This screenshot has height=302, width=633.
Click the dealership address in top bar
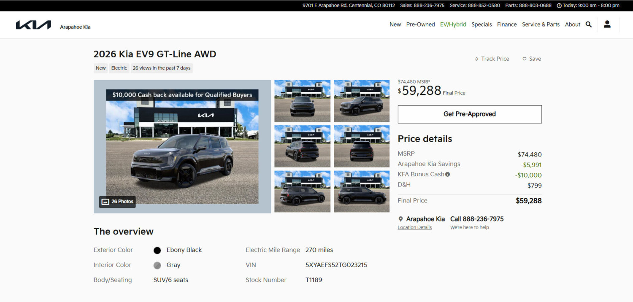point(349,5)
